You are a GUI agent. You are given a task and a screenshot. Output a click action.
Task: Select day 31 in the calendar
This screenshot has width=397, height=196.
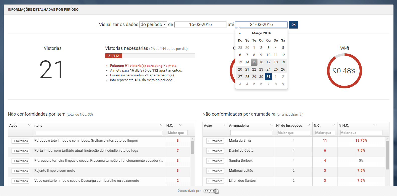click(x=268, y=77)
